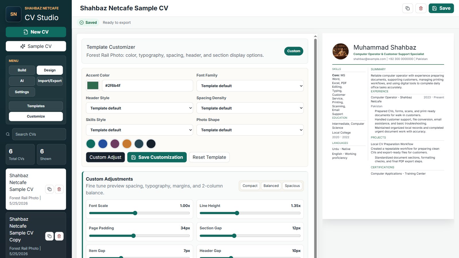Click Save Customization
The image size is (459, 258).
click(x=157, y=157)
